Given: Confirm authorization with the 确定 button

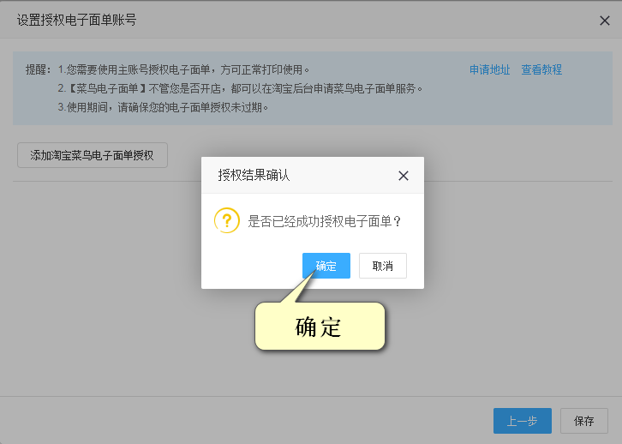Looking at the screenshot, I should point(326,266).
